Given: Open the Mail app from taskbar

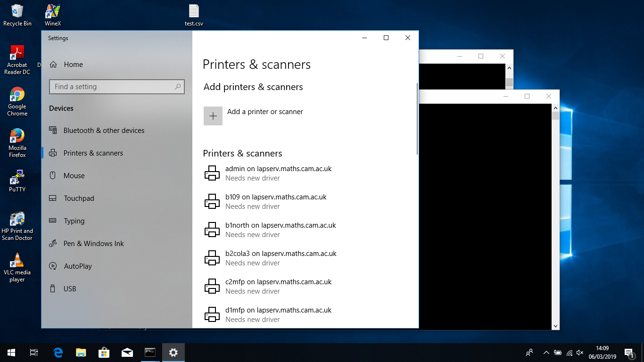Looking at the screenshot, I should click(x=127, y=352).
